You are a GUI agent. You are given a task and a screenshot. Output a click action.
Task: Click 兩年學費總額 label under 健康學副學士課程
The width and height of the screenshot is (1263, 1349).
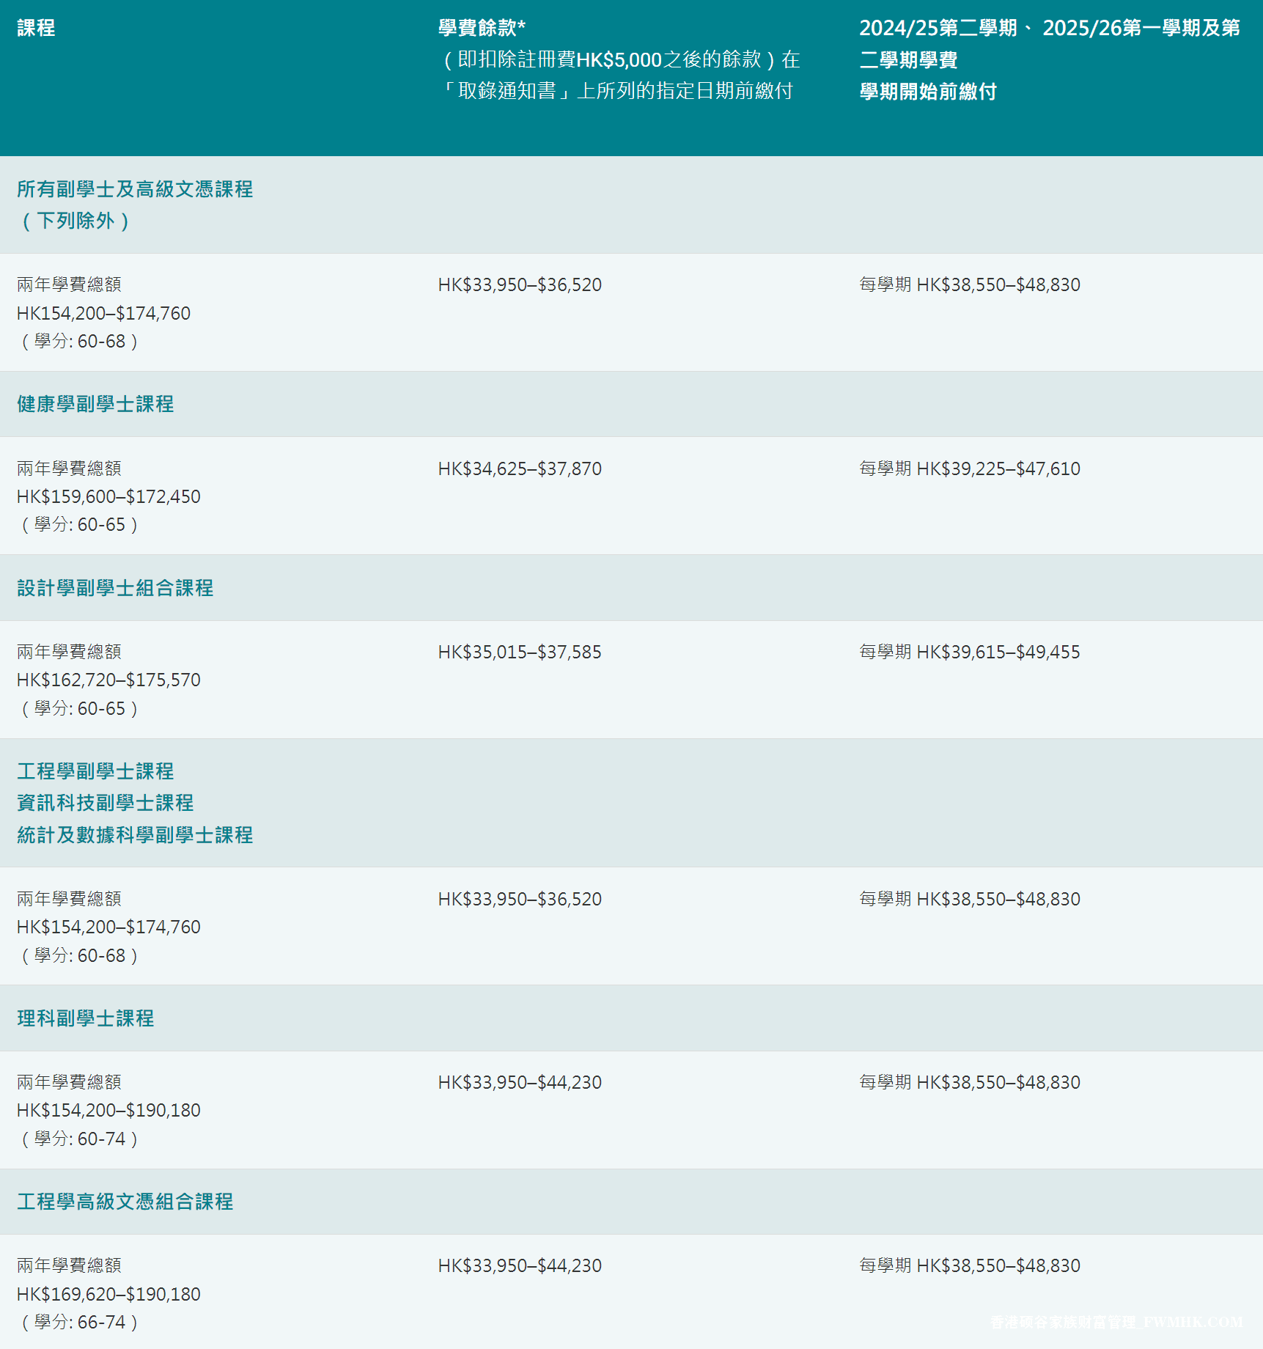[x=69, y=468]
